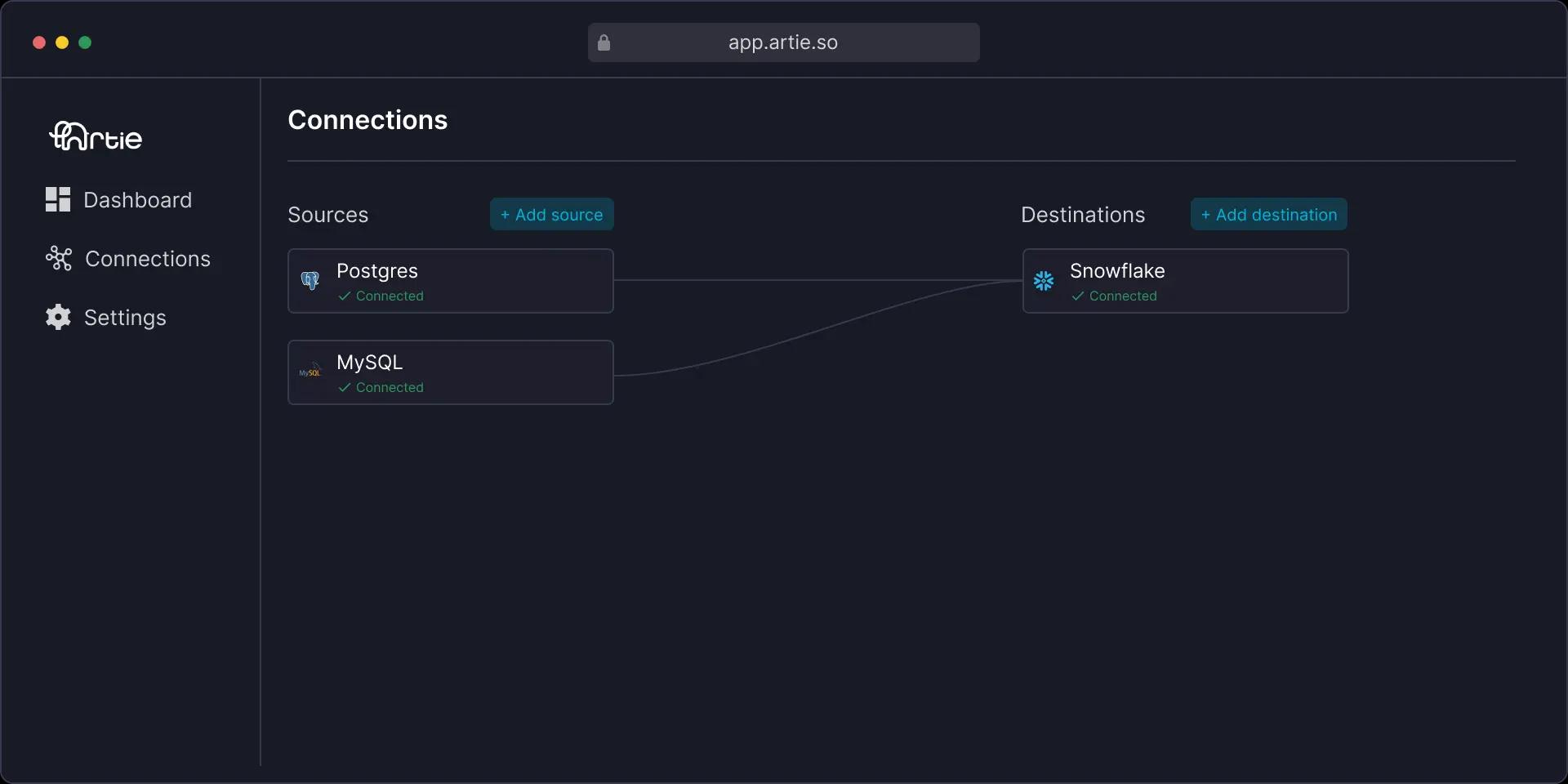1568x784 pixels.
Task: Click the Dashboard grid icon
Action: (x=58, y=199)
